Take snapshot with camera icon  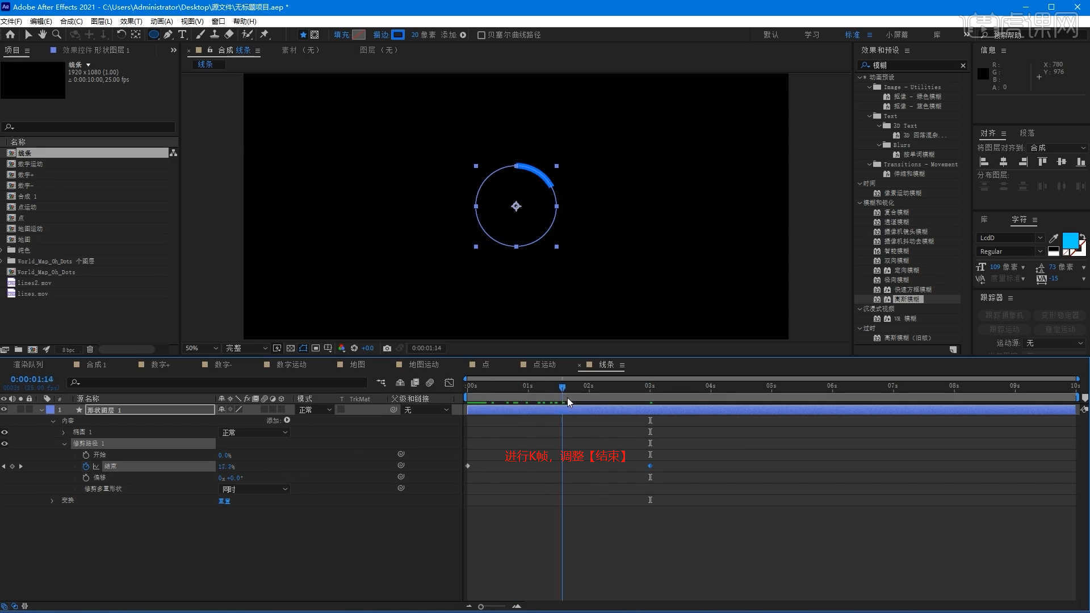point(387,348)
